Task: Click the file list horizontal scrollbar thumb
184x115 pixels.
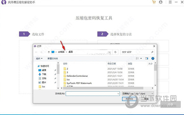Action: coord(103,88)
